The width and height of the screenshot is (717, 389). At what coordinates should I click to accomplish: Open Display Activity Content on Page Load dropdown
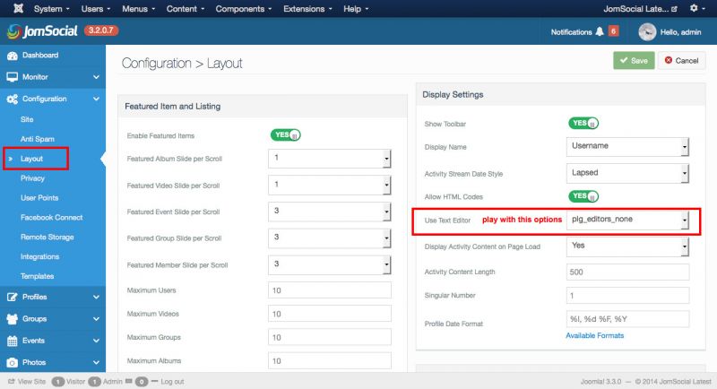pos(627,246)
